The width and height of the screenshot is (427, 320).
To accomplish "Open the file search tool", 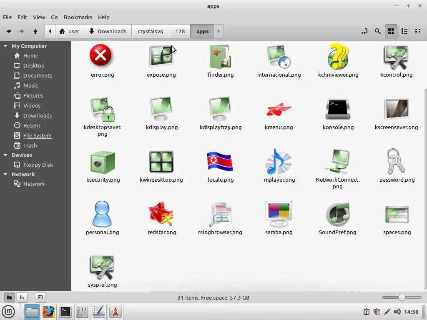I will coord(377,31).
